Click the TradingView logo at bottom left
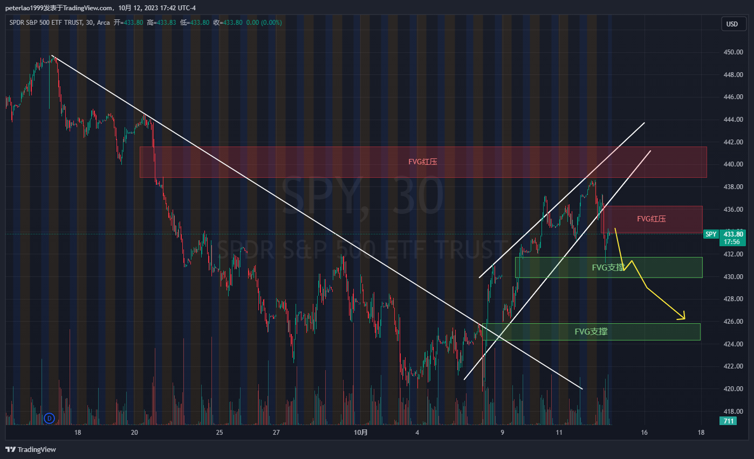 coord(30,449)
